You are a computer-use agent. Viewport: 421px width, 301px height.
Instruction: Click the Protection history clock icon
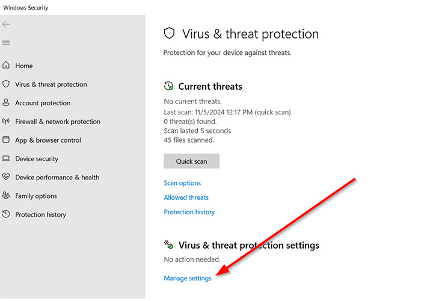click(x=6, y=214)
